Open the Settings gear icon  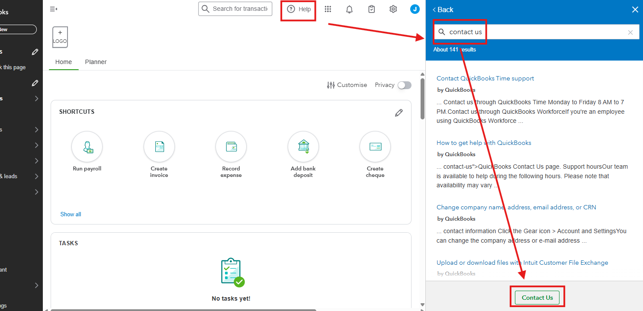tap(393, 9)
